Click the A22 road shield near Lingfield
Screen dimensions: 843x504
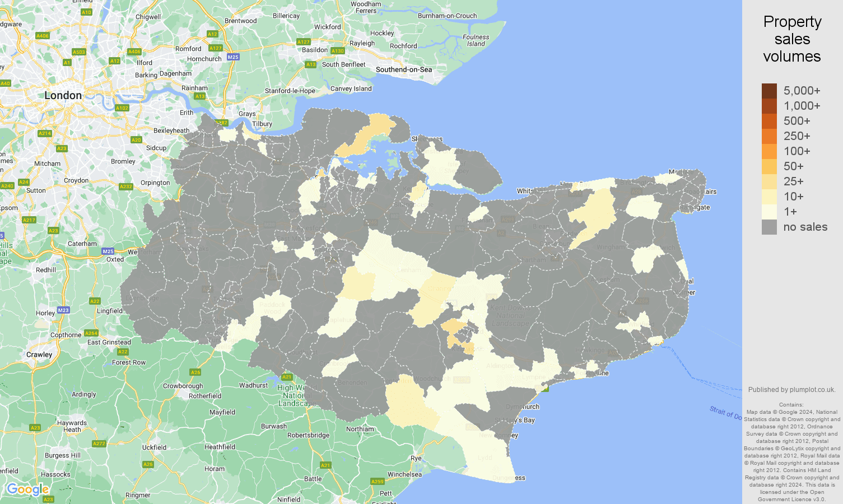click(x=95, y=301)
